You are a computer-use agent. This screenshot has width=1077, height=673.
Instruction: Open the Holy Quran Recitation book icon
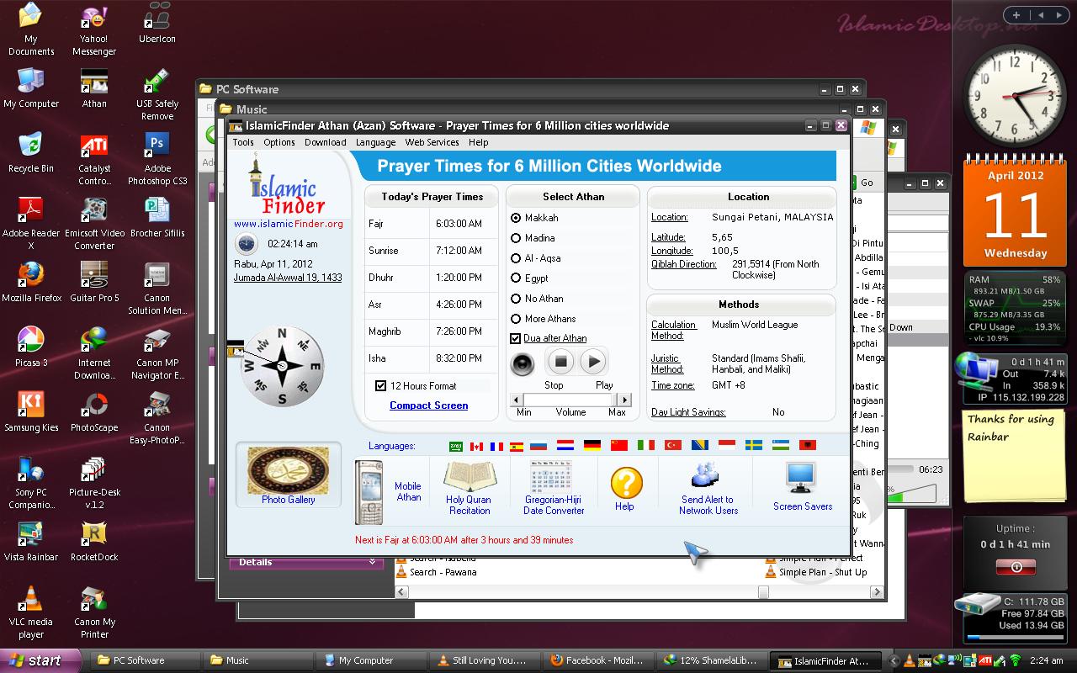(469, 476)
